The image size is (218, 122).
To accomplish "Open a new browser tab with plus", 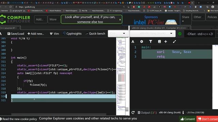I will [199, 3].
